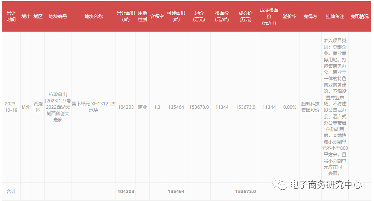374x201 pixels.
Task: Select the bidder cell 蚂蚁科技集团股份
Action: click(310, 107)
